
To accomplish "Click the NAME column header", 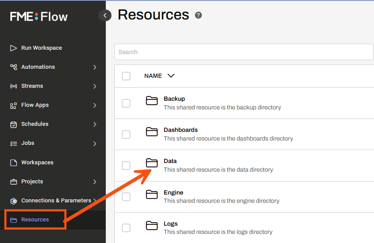I will click(x=153, y=76).
